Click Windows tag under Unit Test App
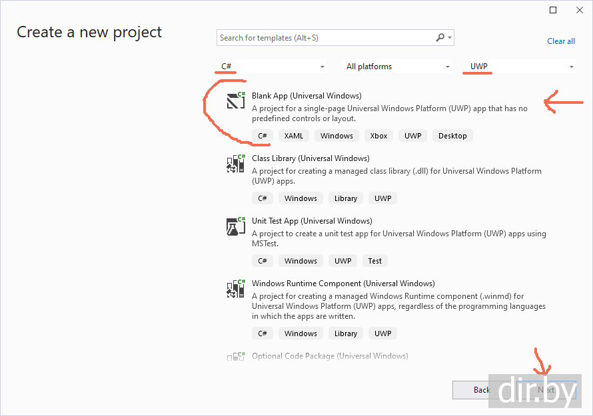This screenshot has width=593, height=416. click(x=300, y=261)
